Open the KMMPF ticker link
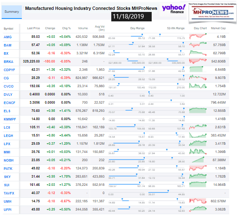This screenshot has height=222, width=237. 9,119
